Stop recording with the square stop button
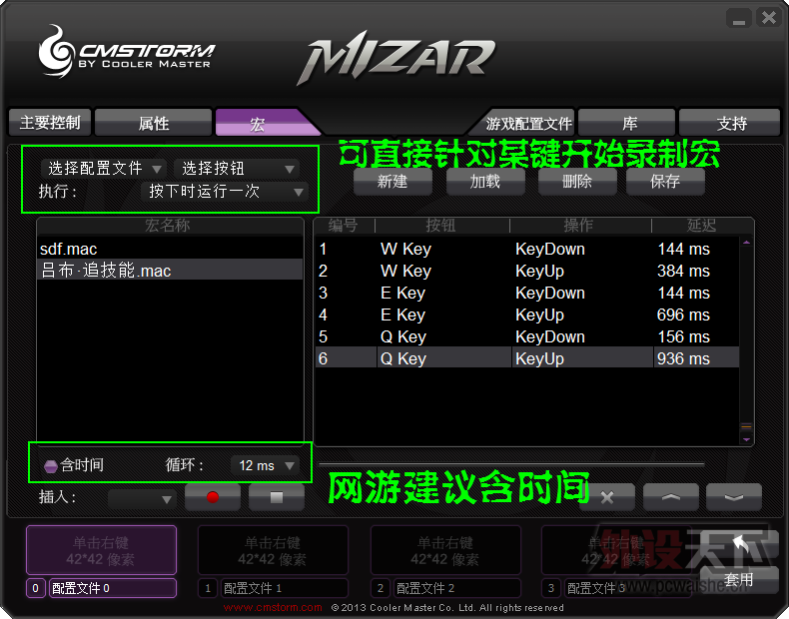This screenshot has width=789, height=619. pos(277,497)
